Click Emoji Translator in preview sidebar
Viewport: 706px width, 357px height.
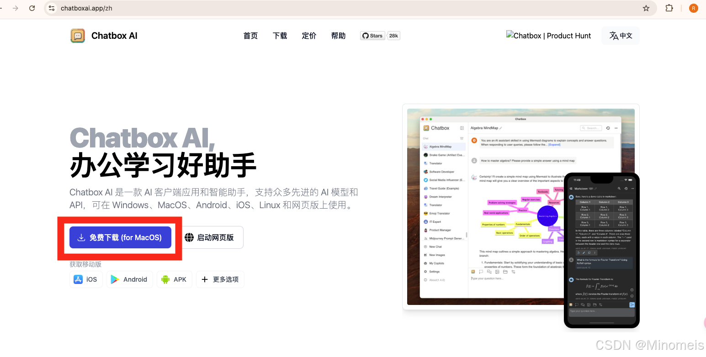click(444, 213)
